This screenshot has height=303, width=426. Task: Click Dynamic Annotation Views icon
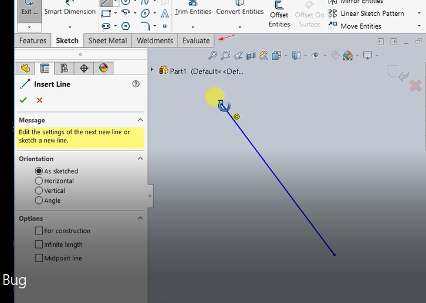click(x=263, y=55)
